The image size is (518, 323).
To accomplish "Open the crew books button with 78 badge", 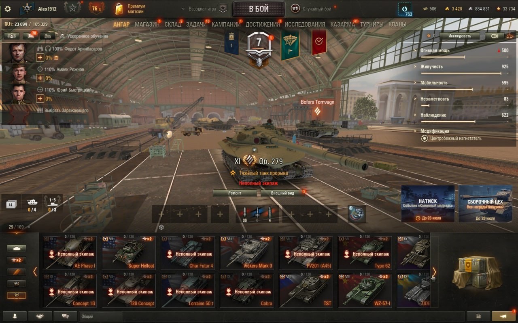I will 31,36.
